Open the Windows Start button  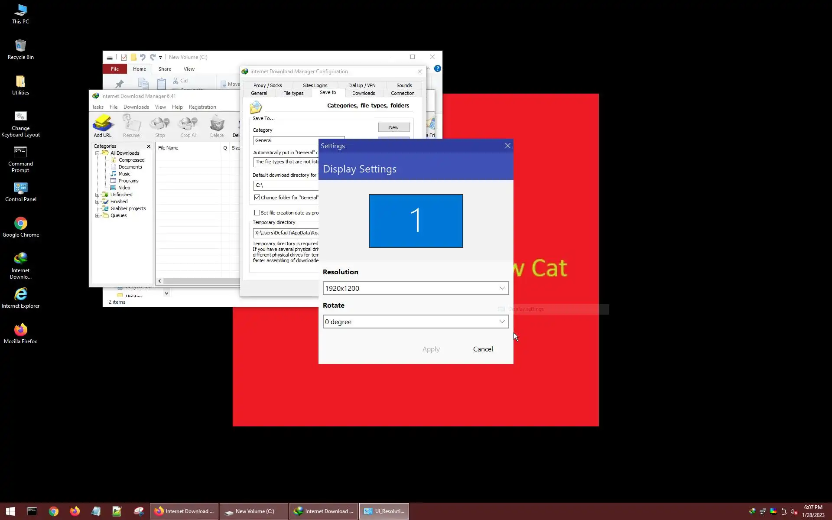click(x=10, y=511)
